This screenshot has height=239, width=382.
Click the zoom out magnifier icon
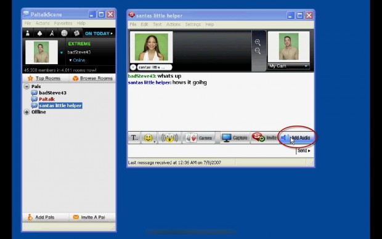258,51
